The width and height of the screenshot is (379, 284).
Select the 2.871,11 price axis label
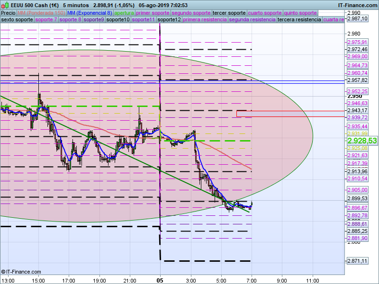357,261
